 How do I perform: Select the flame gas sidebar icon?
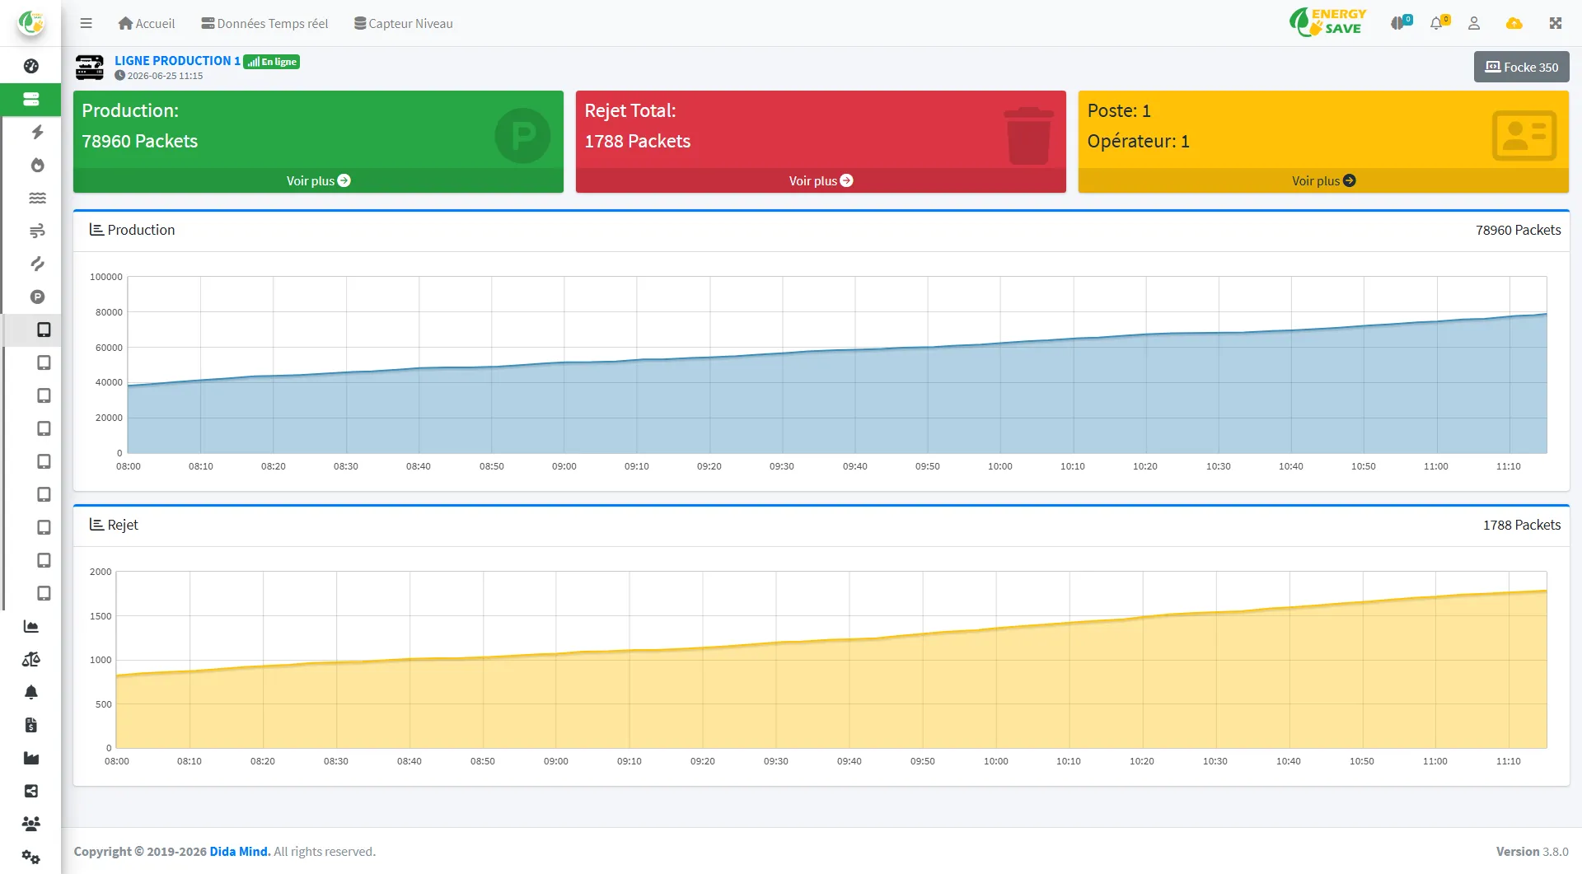pyautogui.click(x=37, y=165)
